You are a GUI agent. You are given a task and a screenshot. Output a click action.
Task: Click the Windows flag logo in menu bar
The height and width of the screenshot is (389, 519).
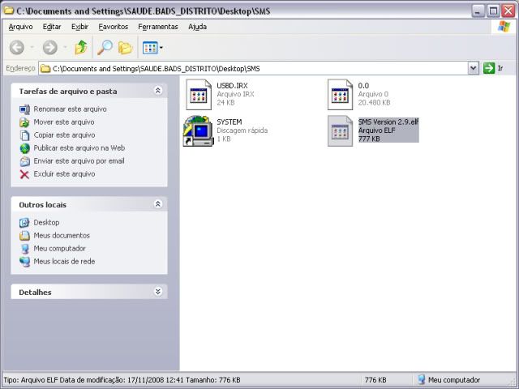click(504, 27)
